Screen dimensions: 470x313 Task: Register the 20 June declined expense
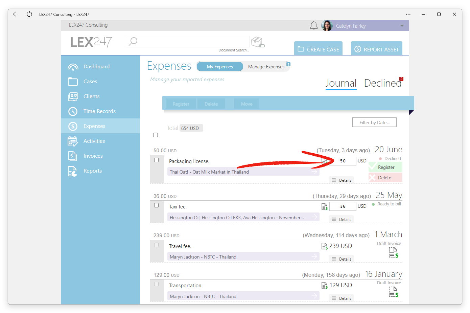point(385,167)
